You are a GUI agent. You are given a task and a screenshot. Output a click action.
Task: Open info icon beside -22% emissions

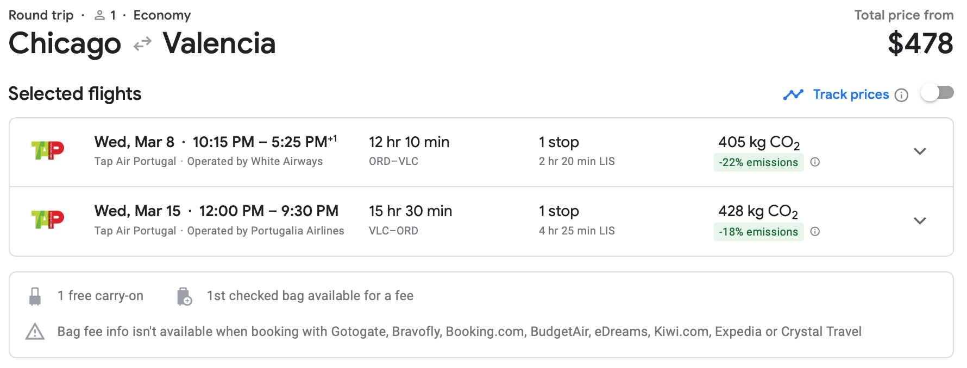(x=815, y=162)
